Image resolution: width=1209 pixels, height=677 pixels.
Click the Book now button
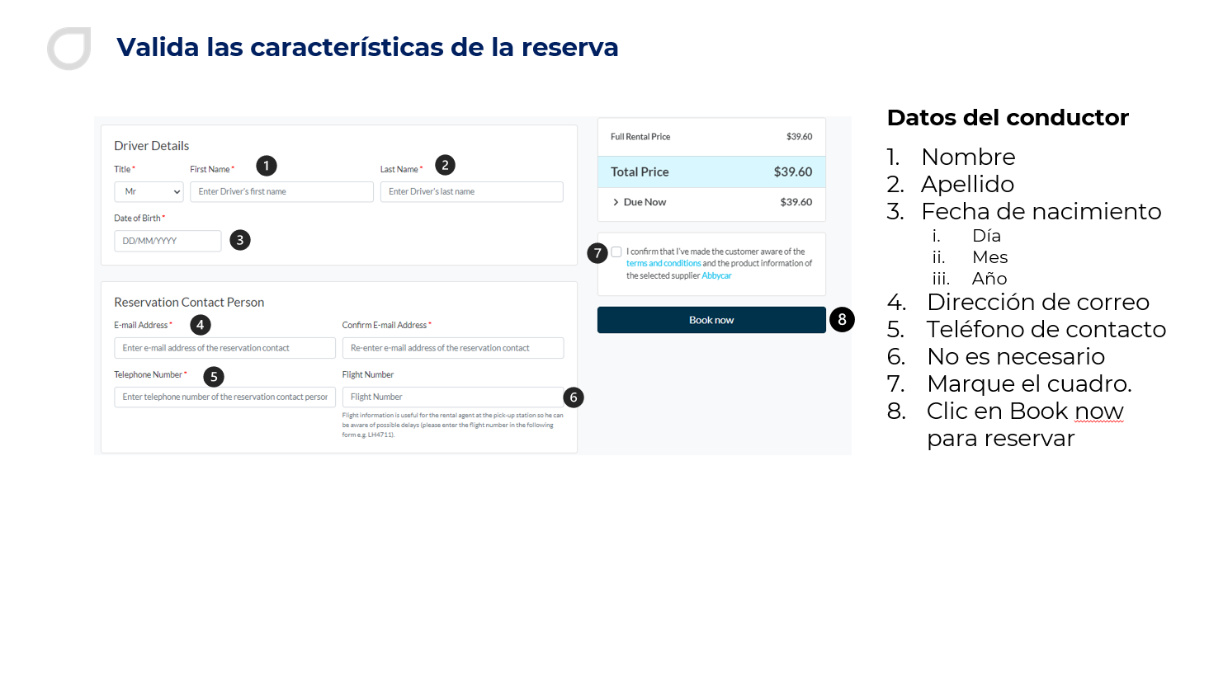tap(711, 320)
